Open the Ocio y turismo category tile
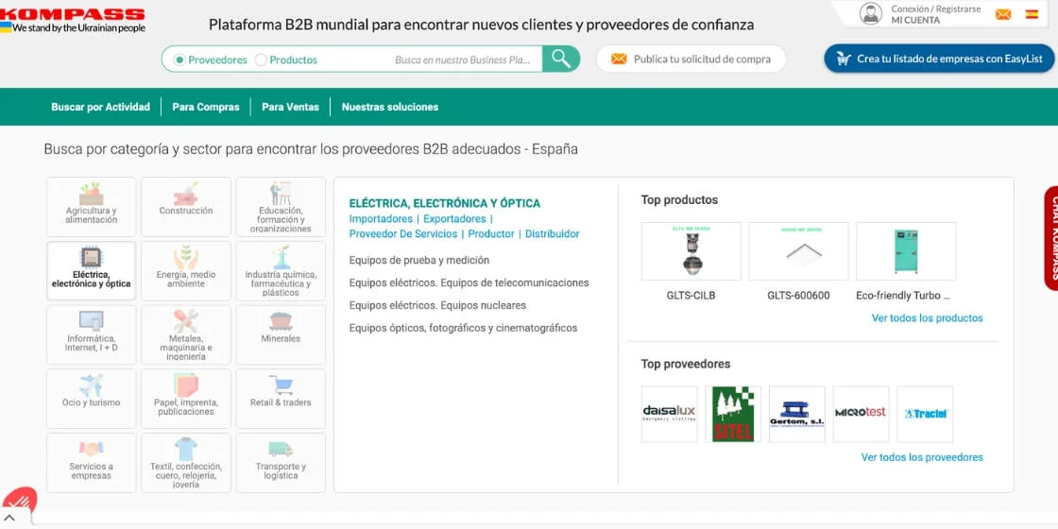The image size is (1058, 529). pyautogui.click(x=91, y=398)
